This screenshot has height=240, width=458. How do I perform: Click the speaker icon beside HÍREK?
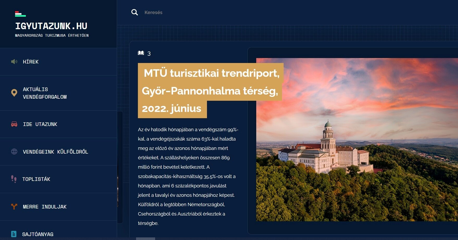pyautogui.click(x=14, y=62)
